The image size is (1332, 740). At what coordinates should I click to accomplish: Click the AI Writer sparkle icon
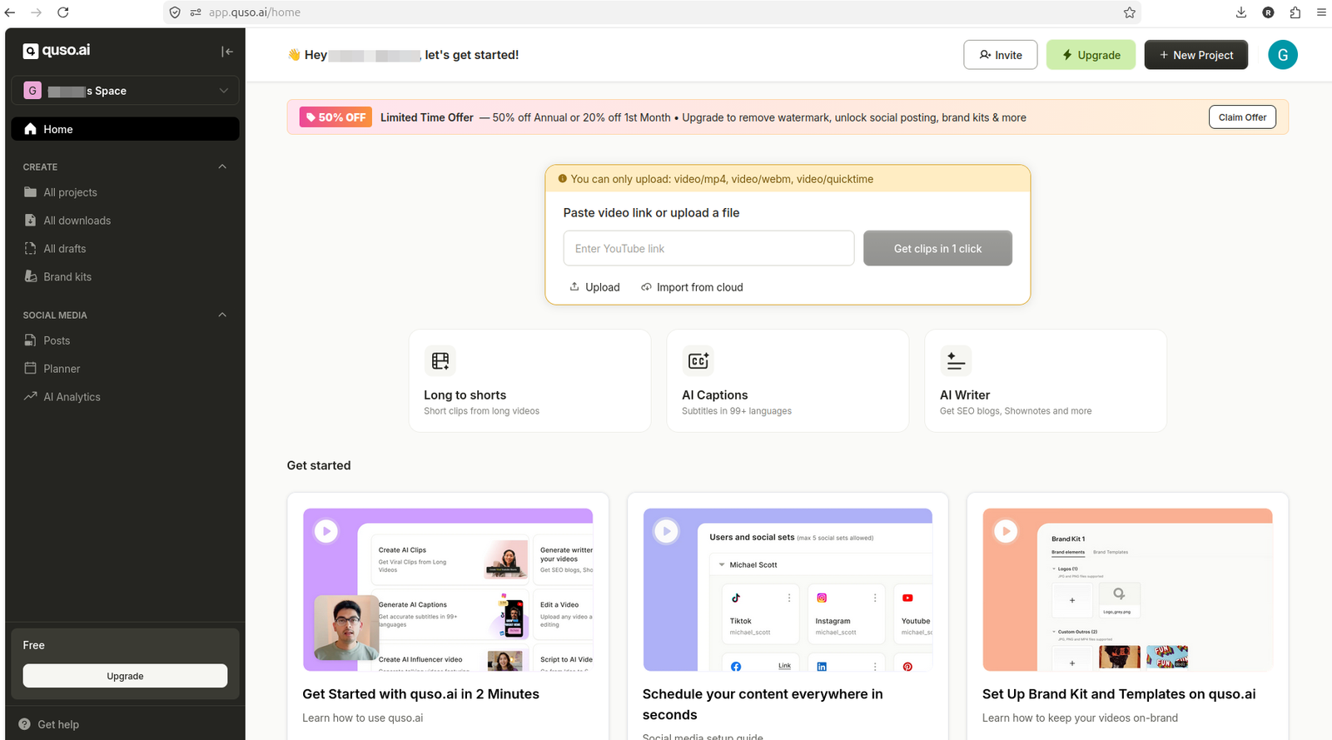pyautogui.click(x=956, y=360)
